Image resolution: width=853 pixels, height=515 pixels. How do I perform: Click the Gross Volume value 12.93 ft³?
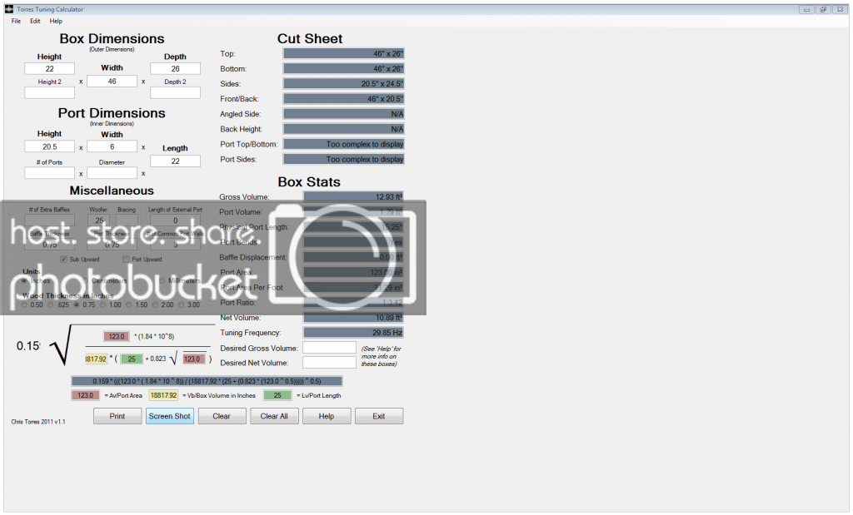(x=353, y=196)
